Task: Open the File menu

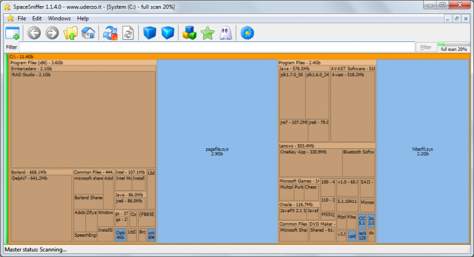Action: coord(22,19)
